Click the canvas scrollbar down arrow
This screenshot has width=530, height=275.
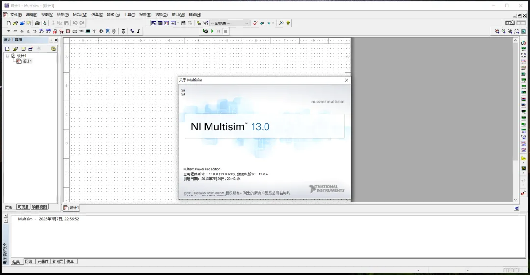[x=515, y=200]
